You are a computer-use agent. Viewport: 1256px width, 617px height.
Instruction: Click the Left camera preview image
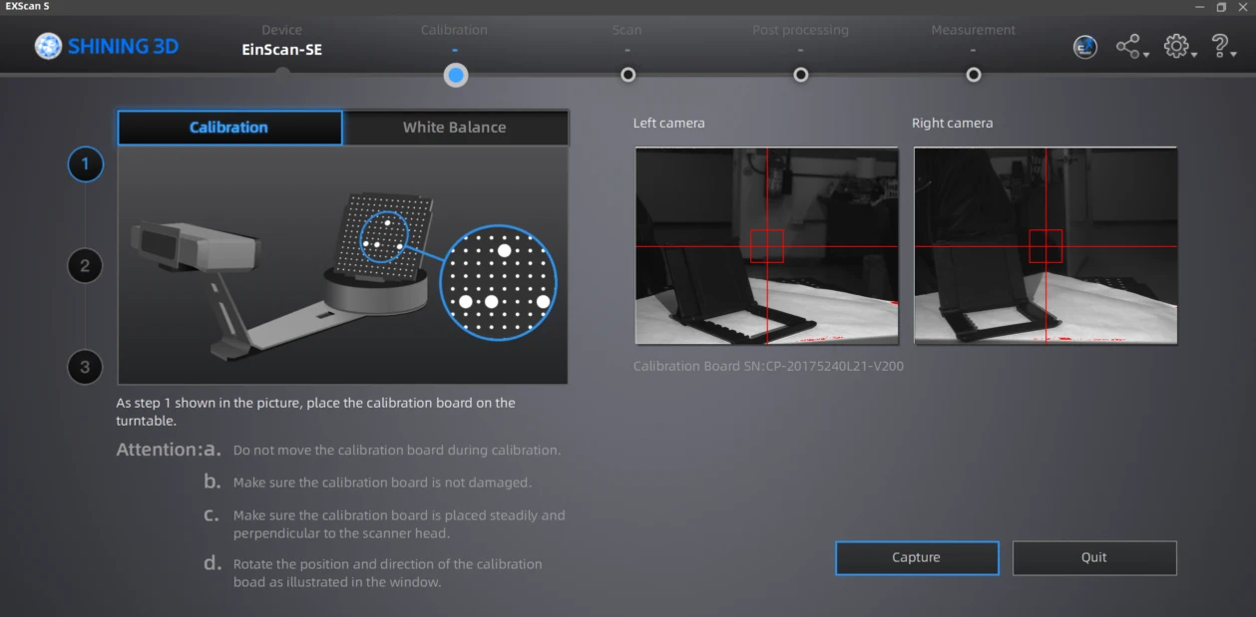(766, 246)
